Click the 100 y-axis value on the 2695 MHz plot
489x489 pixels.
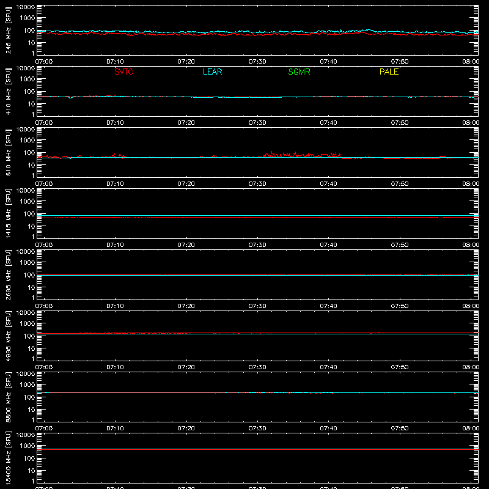click(29, 275)
